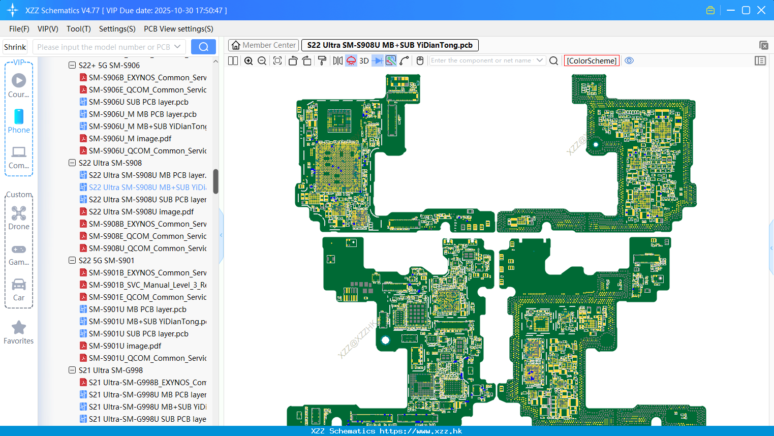
Task: Open SM-S906U_M image.pdf
Action: coord(130,138)
